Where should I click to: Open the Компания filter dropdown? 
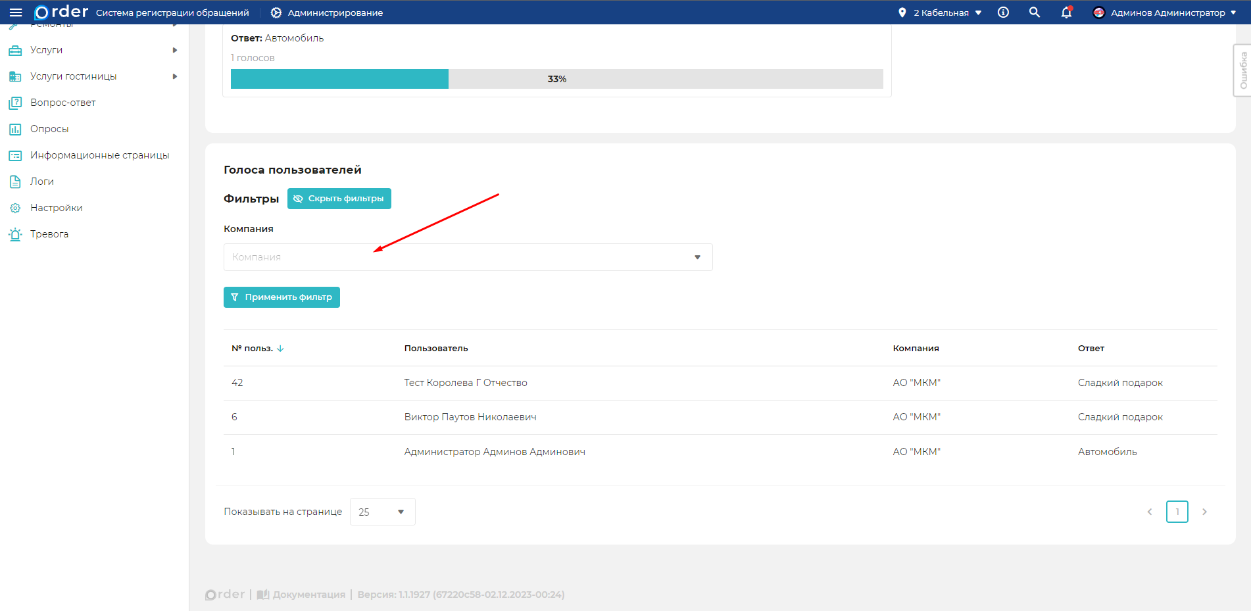click(468, 257)
